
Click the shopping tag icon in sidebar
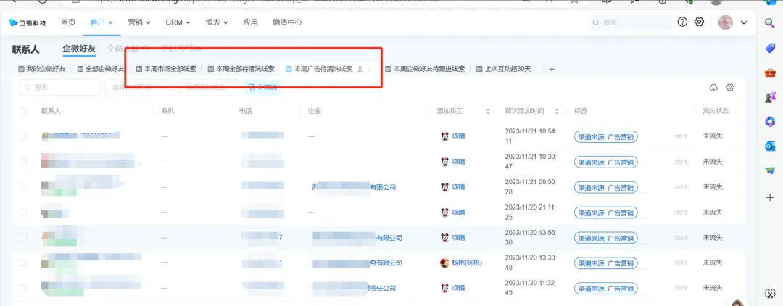pyautogui.click(x=770, y=48)
